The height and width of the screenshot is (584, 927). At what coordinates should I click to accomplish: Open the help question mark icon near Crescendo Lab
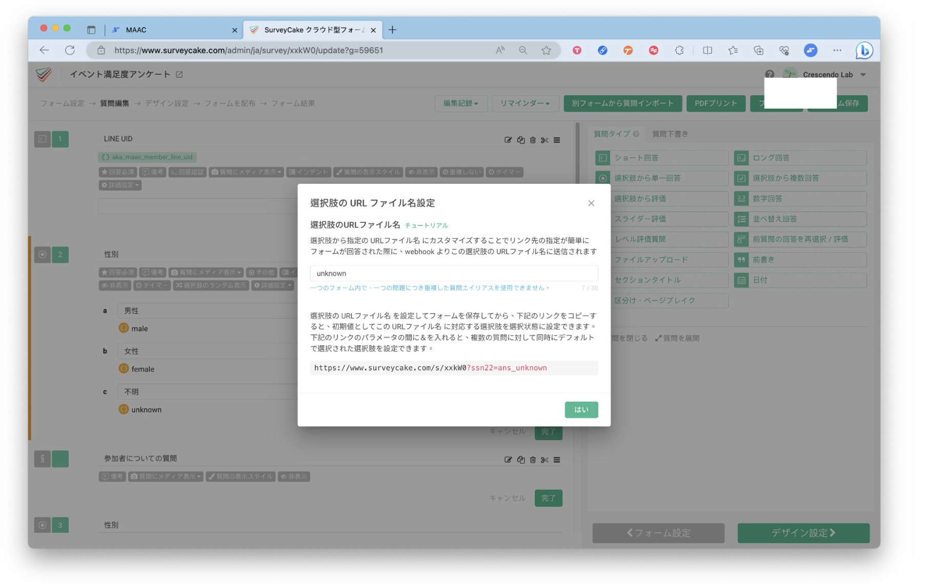(770, 74)
